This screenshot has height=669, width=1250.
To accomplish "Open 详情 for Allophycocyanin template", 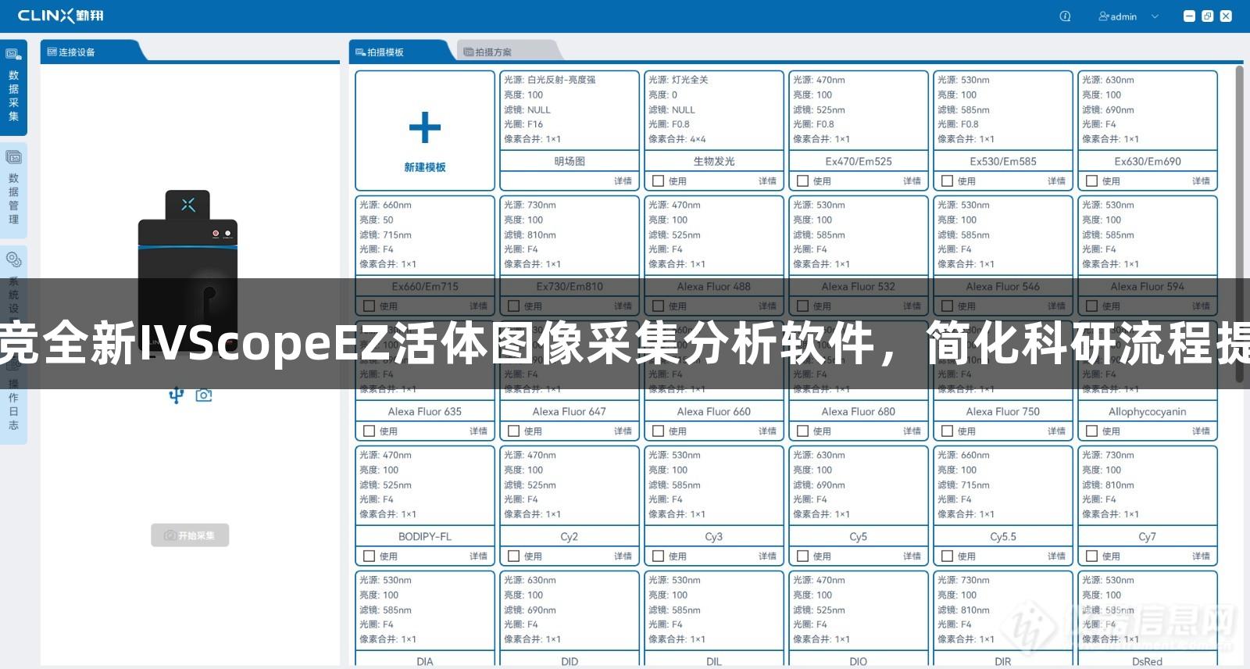I will click(x=1201, y=431).
